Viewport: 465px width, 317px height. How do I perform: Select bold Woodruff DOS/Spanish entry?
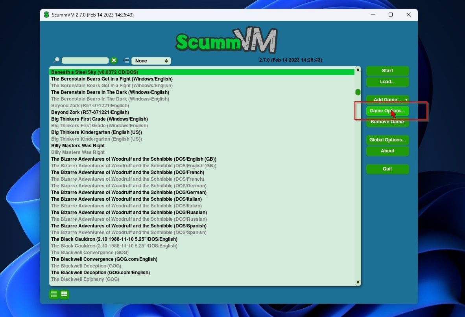click(x=202, y=226)
